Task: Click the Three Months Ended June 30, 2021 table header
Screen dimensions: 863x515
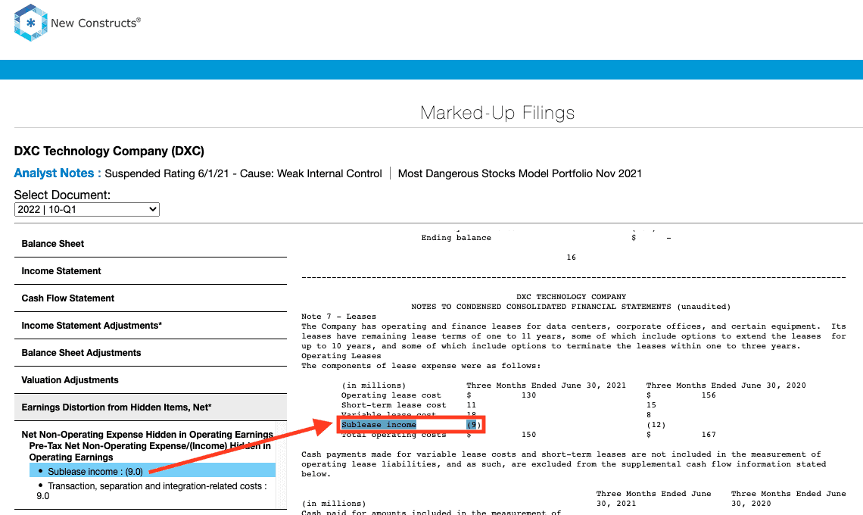Action: coord(546,385)
